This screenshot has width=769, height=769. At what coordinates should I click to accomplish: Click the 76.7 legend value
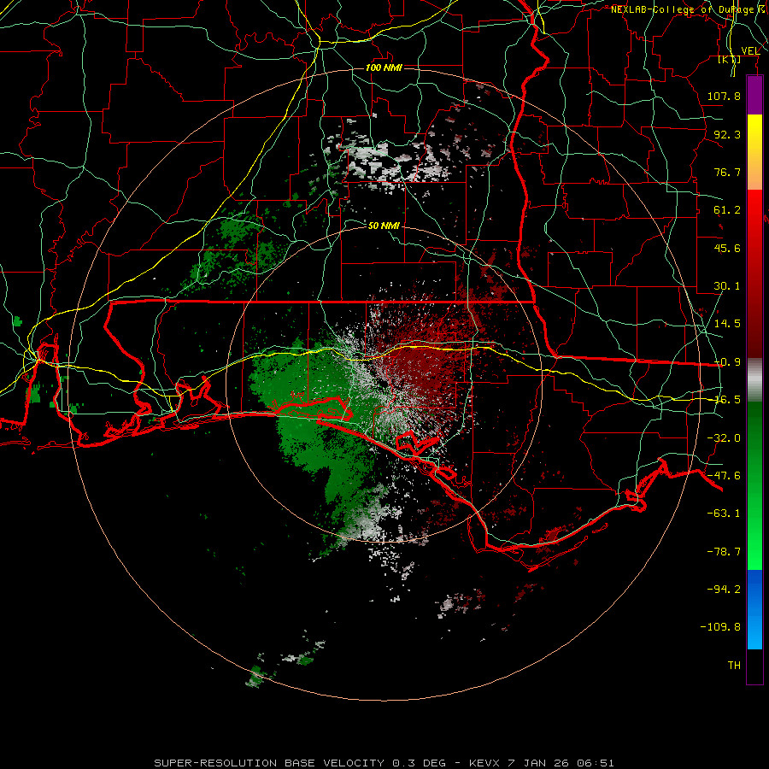[x=727, y=172]
